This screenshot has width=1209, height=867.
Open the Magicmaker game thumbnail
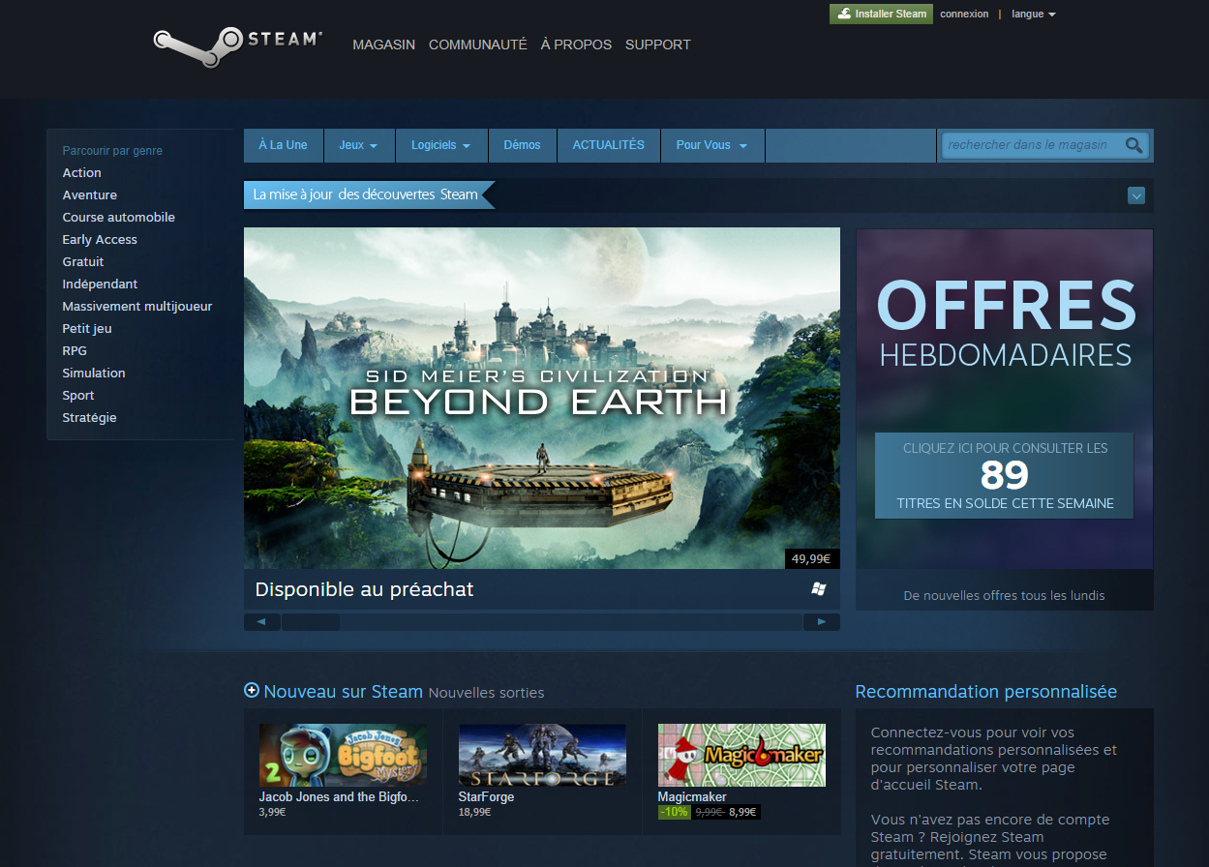(741, 755)
